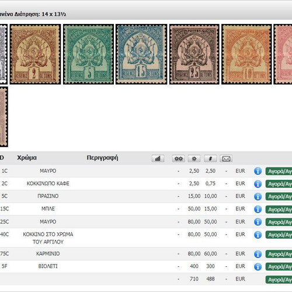Open the orange 40 centimes stamp image
Viewport: 292px width, 292px height.
click(246, 54)
